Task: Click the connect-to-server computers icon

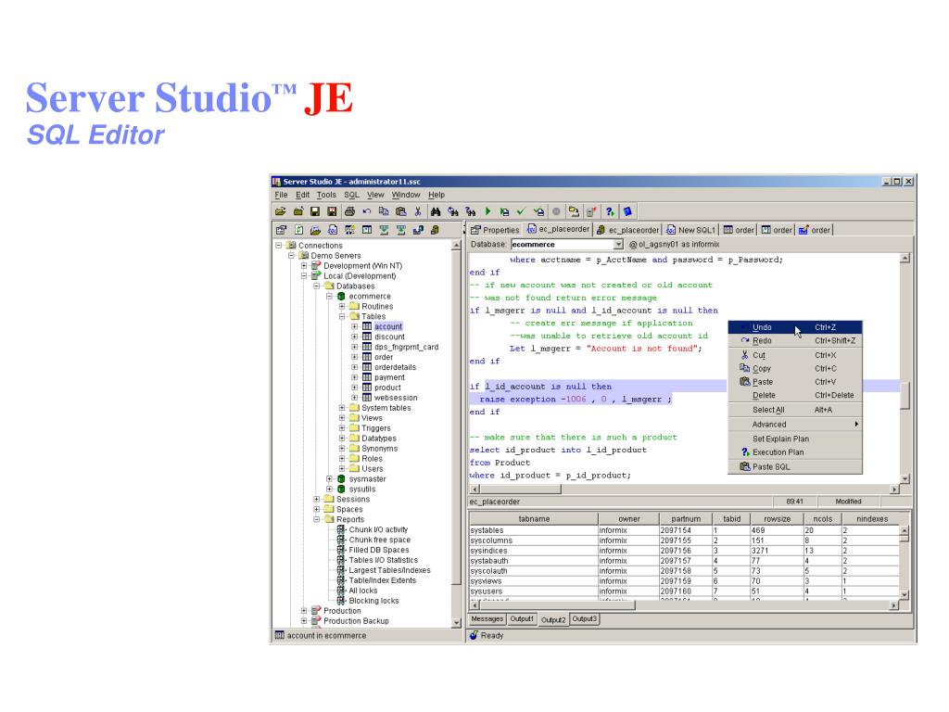Action: pos(574,212)
